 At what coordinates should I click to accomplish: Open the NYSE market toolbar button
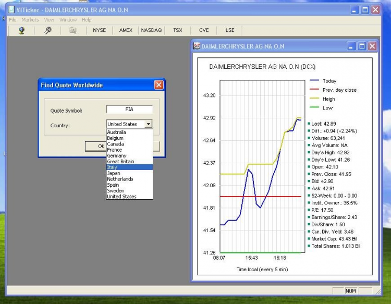(x=99, y=30)
